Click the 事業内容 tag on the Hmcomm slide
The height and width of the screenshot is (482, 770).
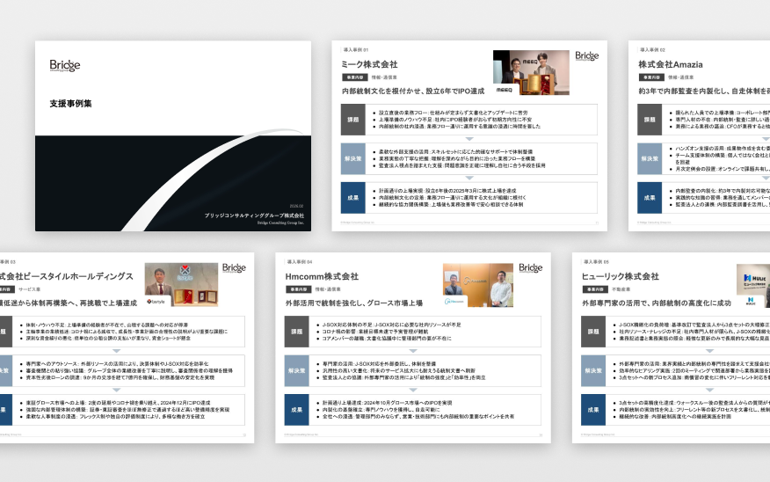click(299, 289)
